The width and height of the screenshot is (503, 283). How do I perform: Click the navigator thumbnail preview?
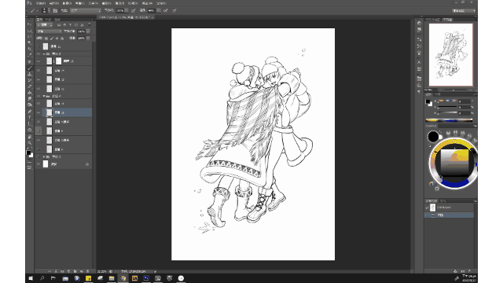(x=450, y=54)
